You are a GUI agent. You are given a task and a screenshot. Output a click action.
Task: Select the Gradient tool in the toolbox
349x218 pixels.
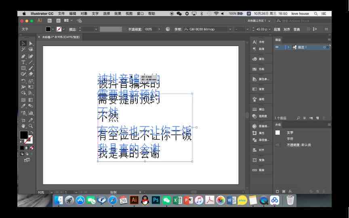pos(31,100)
